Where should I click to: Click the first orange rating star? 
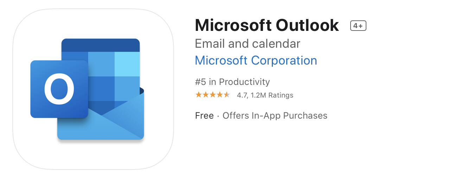(x=199, y=95)
